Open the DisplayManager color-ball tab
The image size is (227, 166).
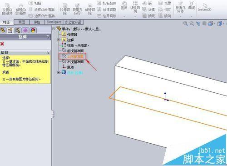tap(33, 30)
